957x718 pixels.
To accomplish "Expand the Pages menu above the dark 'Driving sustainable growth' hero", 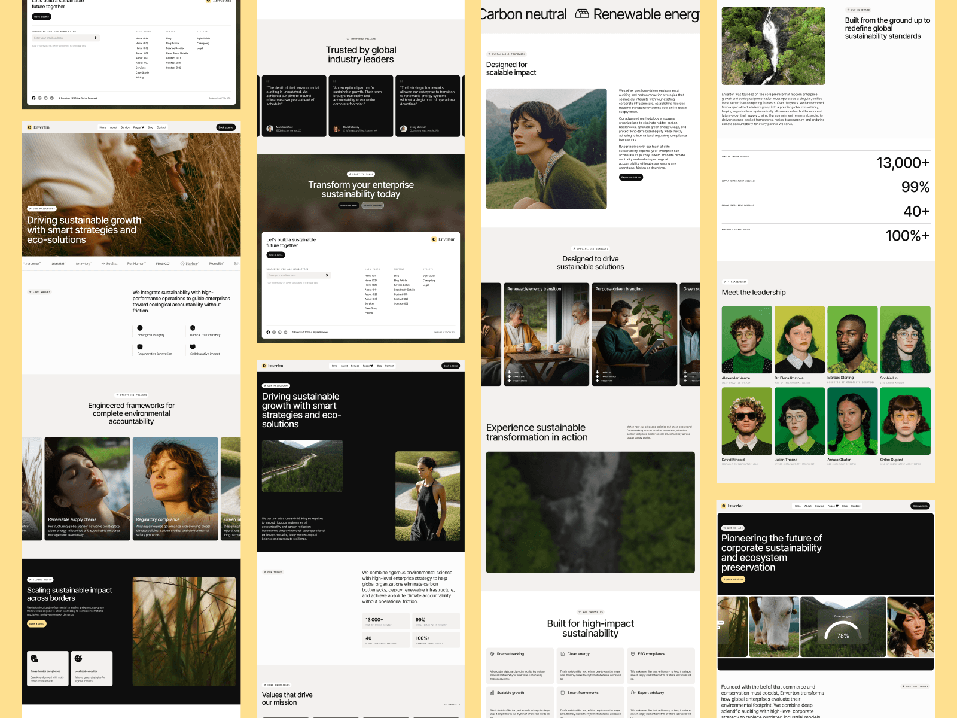I will coord(367,366).
